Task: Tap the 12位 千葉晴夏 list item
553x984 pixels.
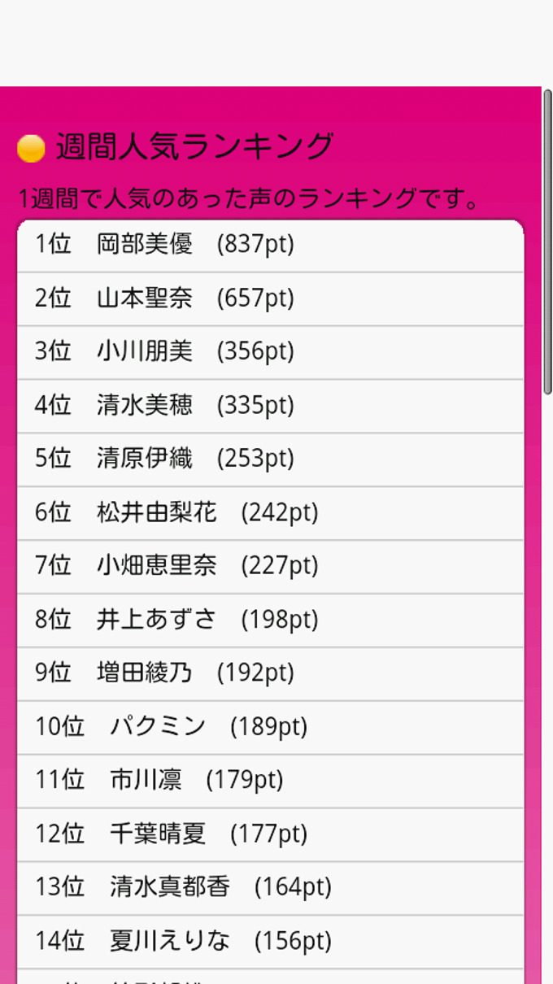Action: (270, 835)
